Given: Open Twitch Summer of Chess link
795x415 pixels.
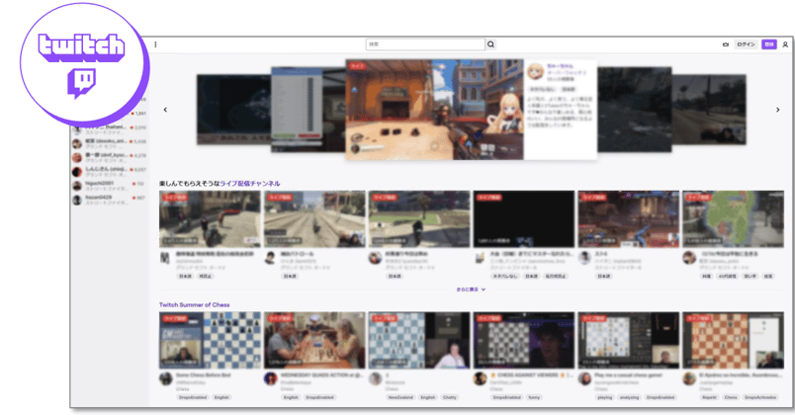Looking at the screenshot, I should tap(194, 305).
